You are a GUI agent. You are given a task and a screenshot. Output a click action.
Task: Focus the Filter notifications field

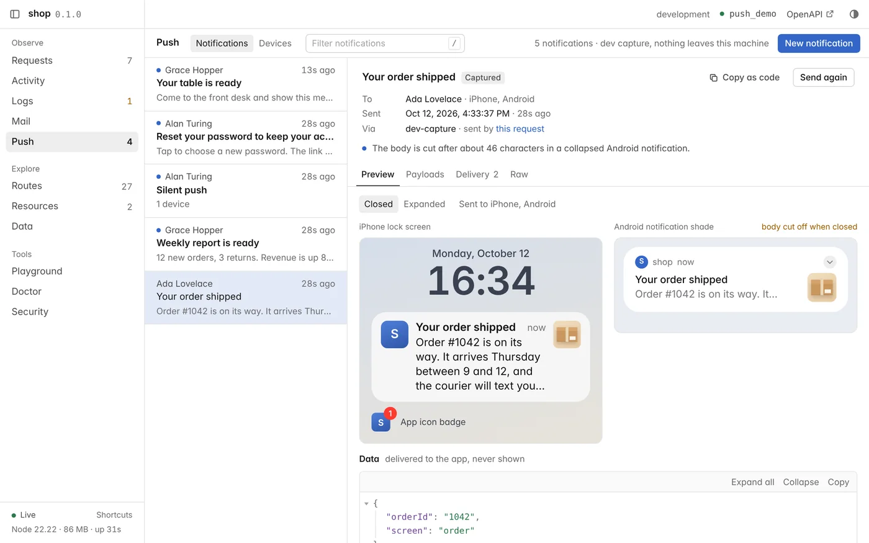(385, 43)
